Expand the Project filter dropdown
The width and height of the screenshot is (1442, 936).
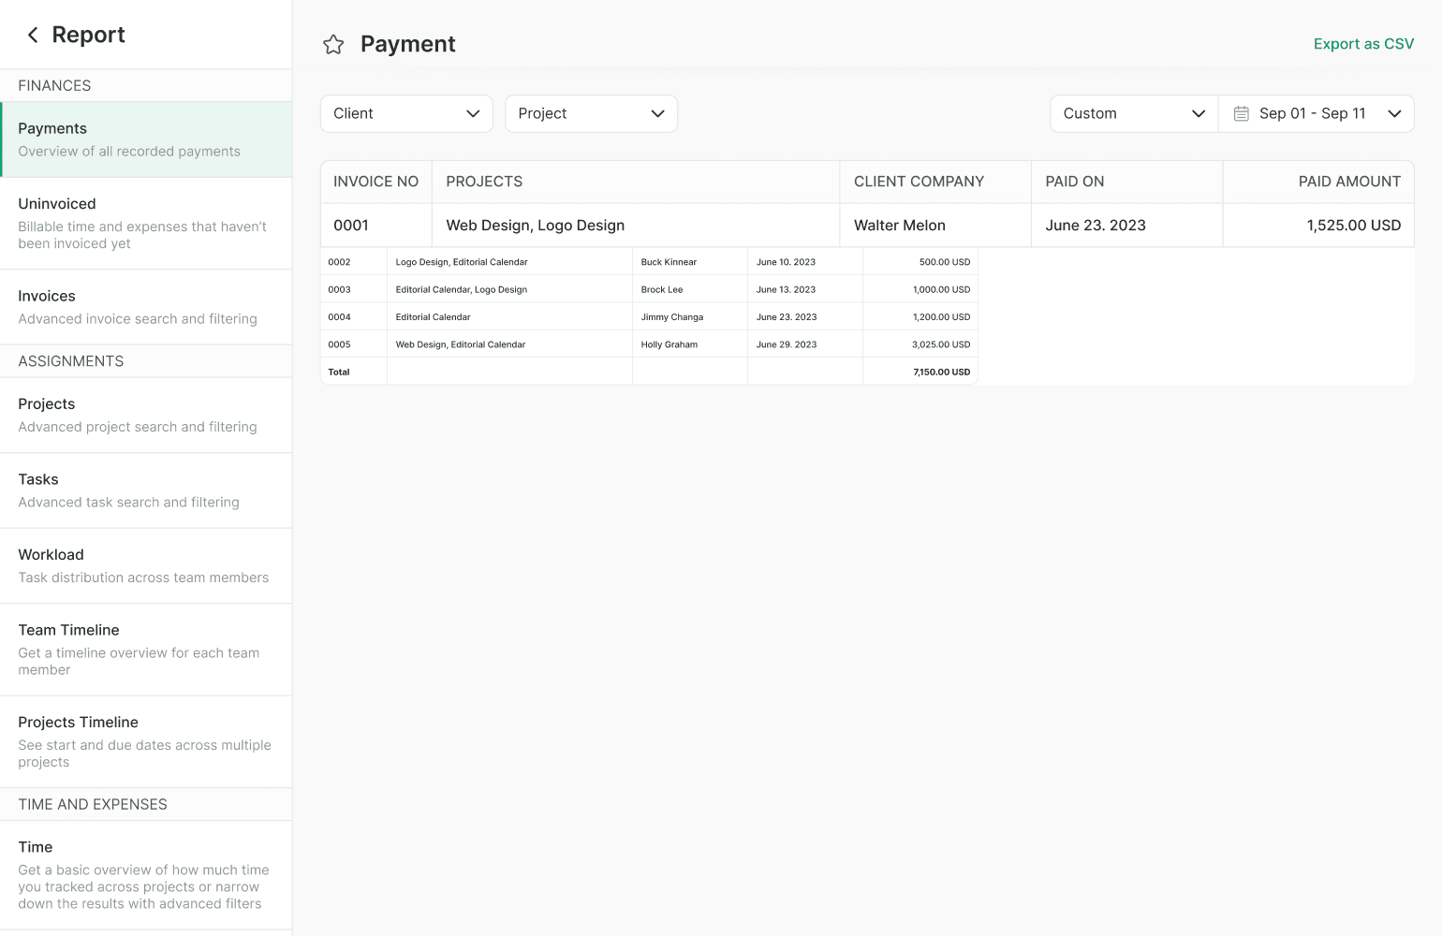coord(591,113)
